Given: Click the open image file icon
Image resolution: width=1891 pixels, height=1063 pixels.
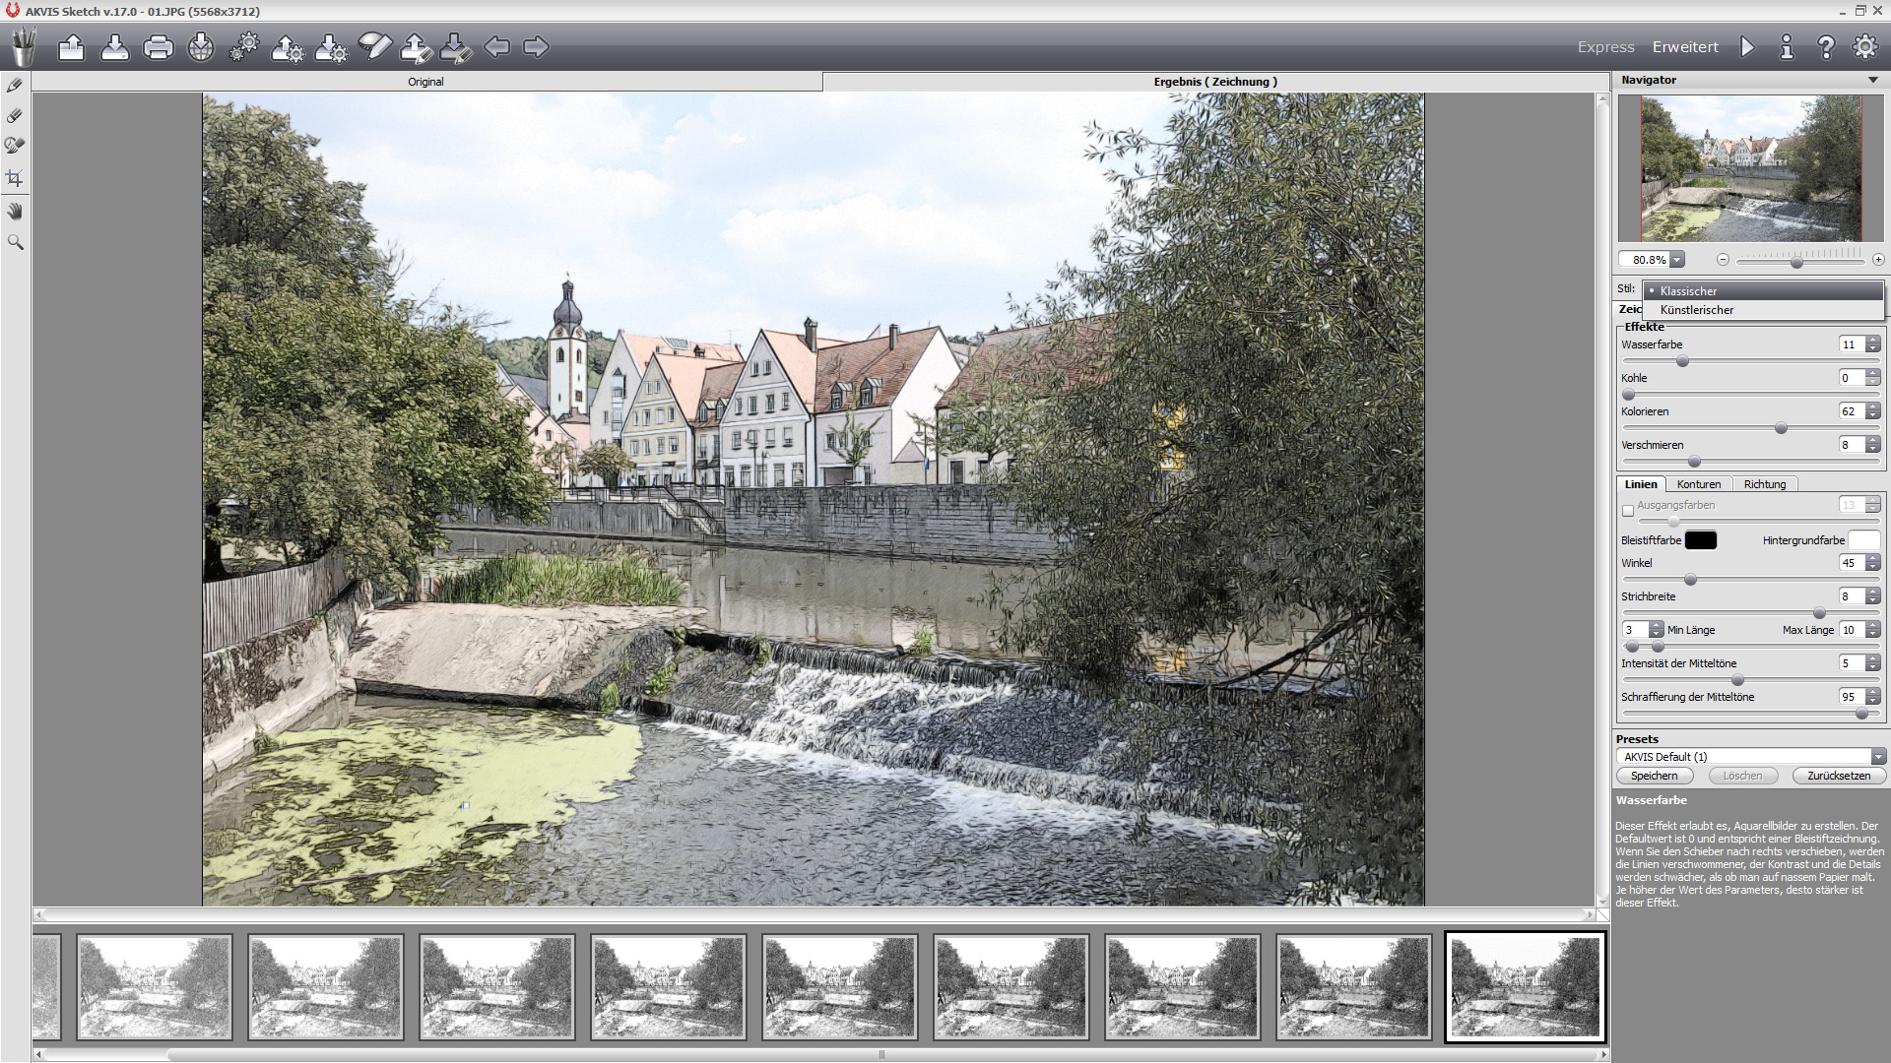Looking at the screenshot, I should pos(71,47).
